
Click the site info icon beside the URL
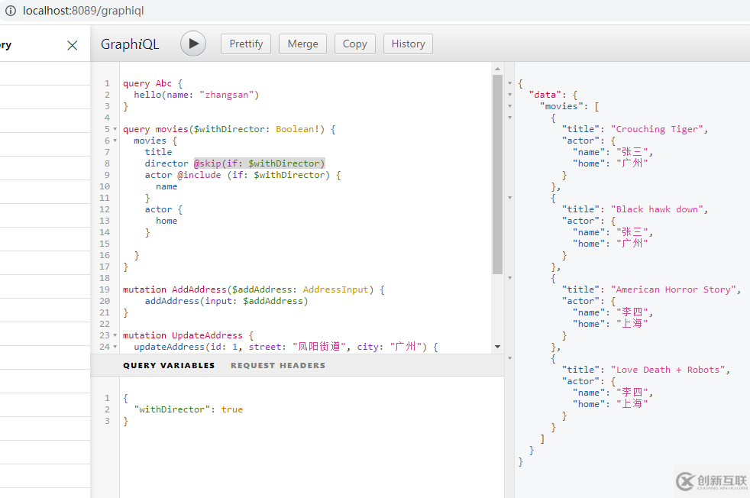[10, 11]
